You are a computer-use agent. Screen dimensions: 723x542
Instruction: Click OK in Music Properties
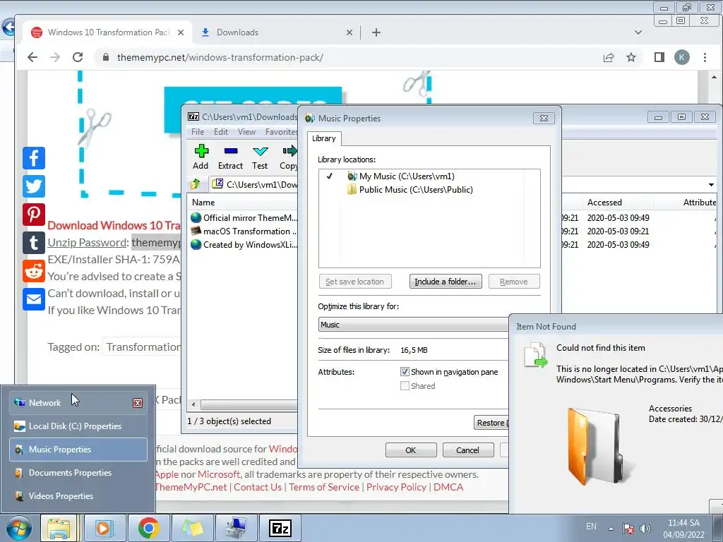pyautogui.click(x=411, y=450)
